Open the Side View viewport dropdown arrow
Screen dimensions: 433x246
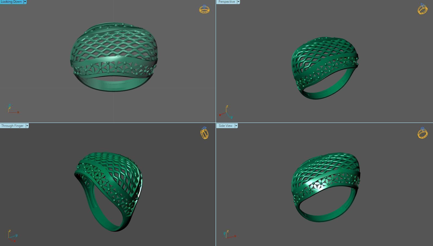236,126
